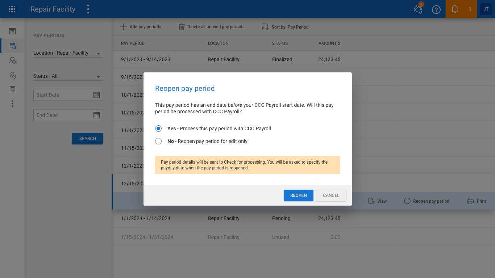Open the first sidebar list view icon
Image resolution: width=495 pixels, height=278 pixels.
coord(12,31)
